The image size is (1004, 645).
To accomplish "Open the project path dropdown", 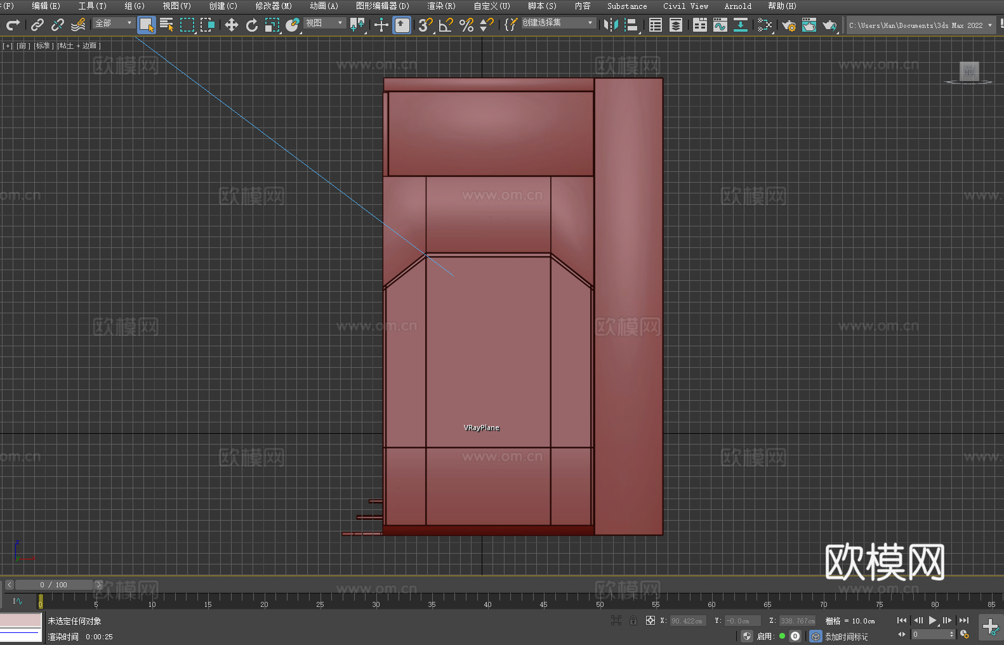I will click(921, 25).
